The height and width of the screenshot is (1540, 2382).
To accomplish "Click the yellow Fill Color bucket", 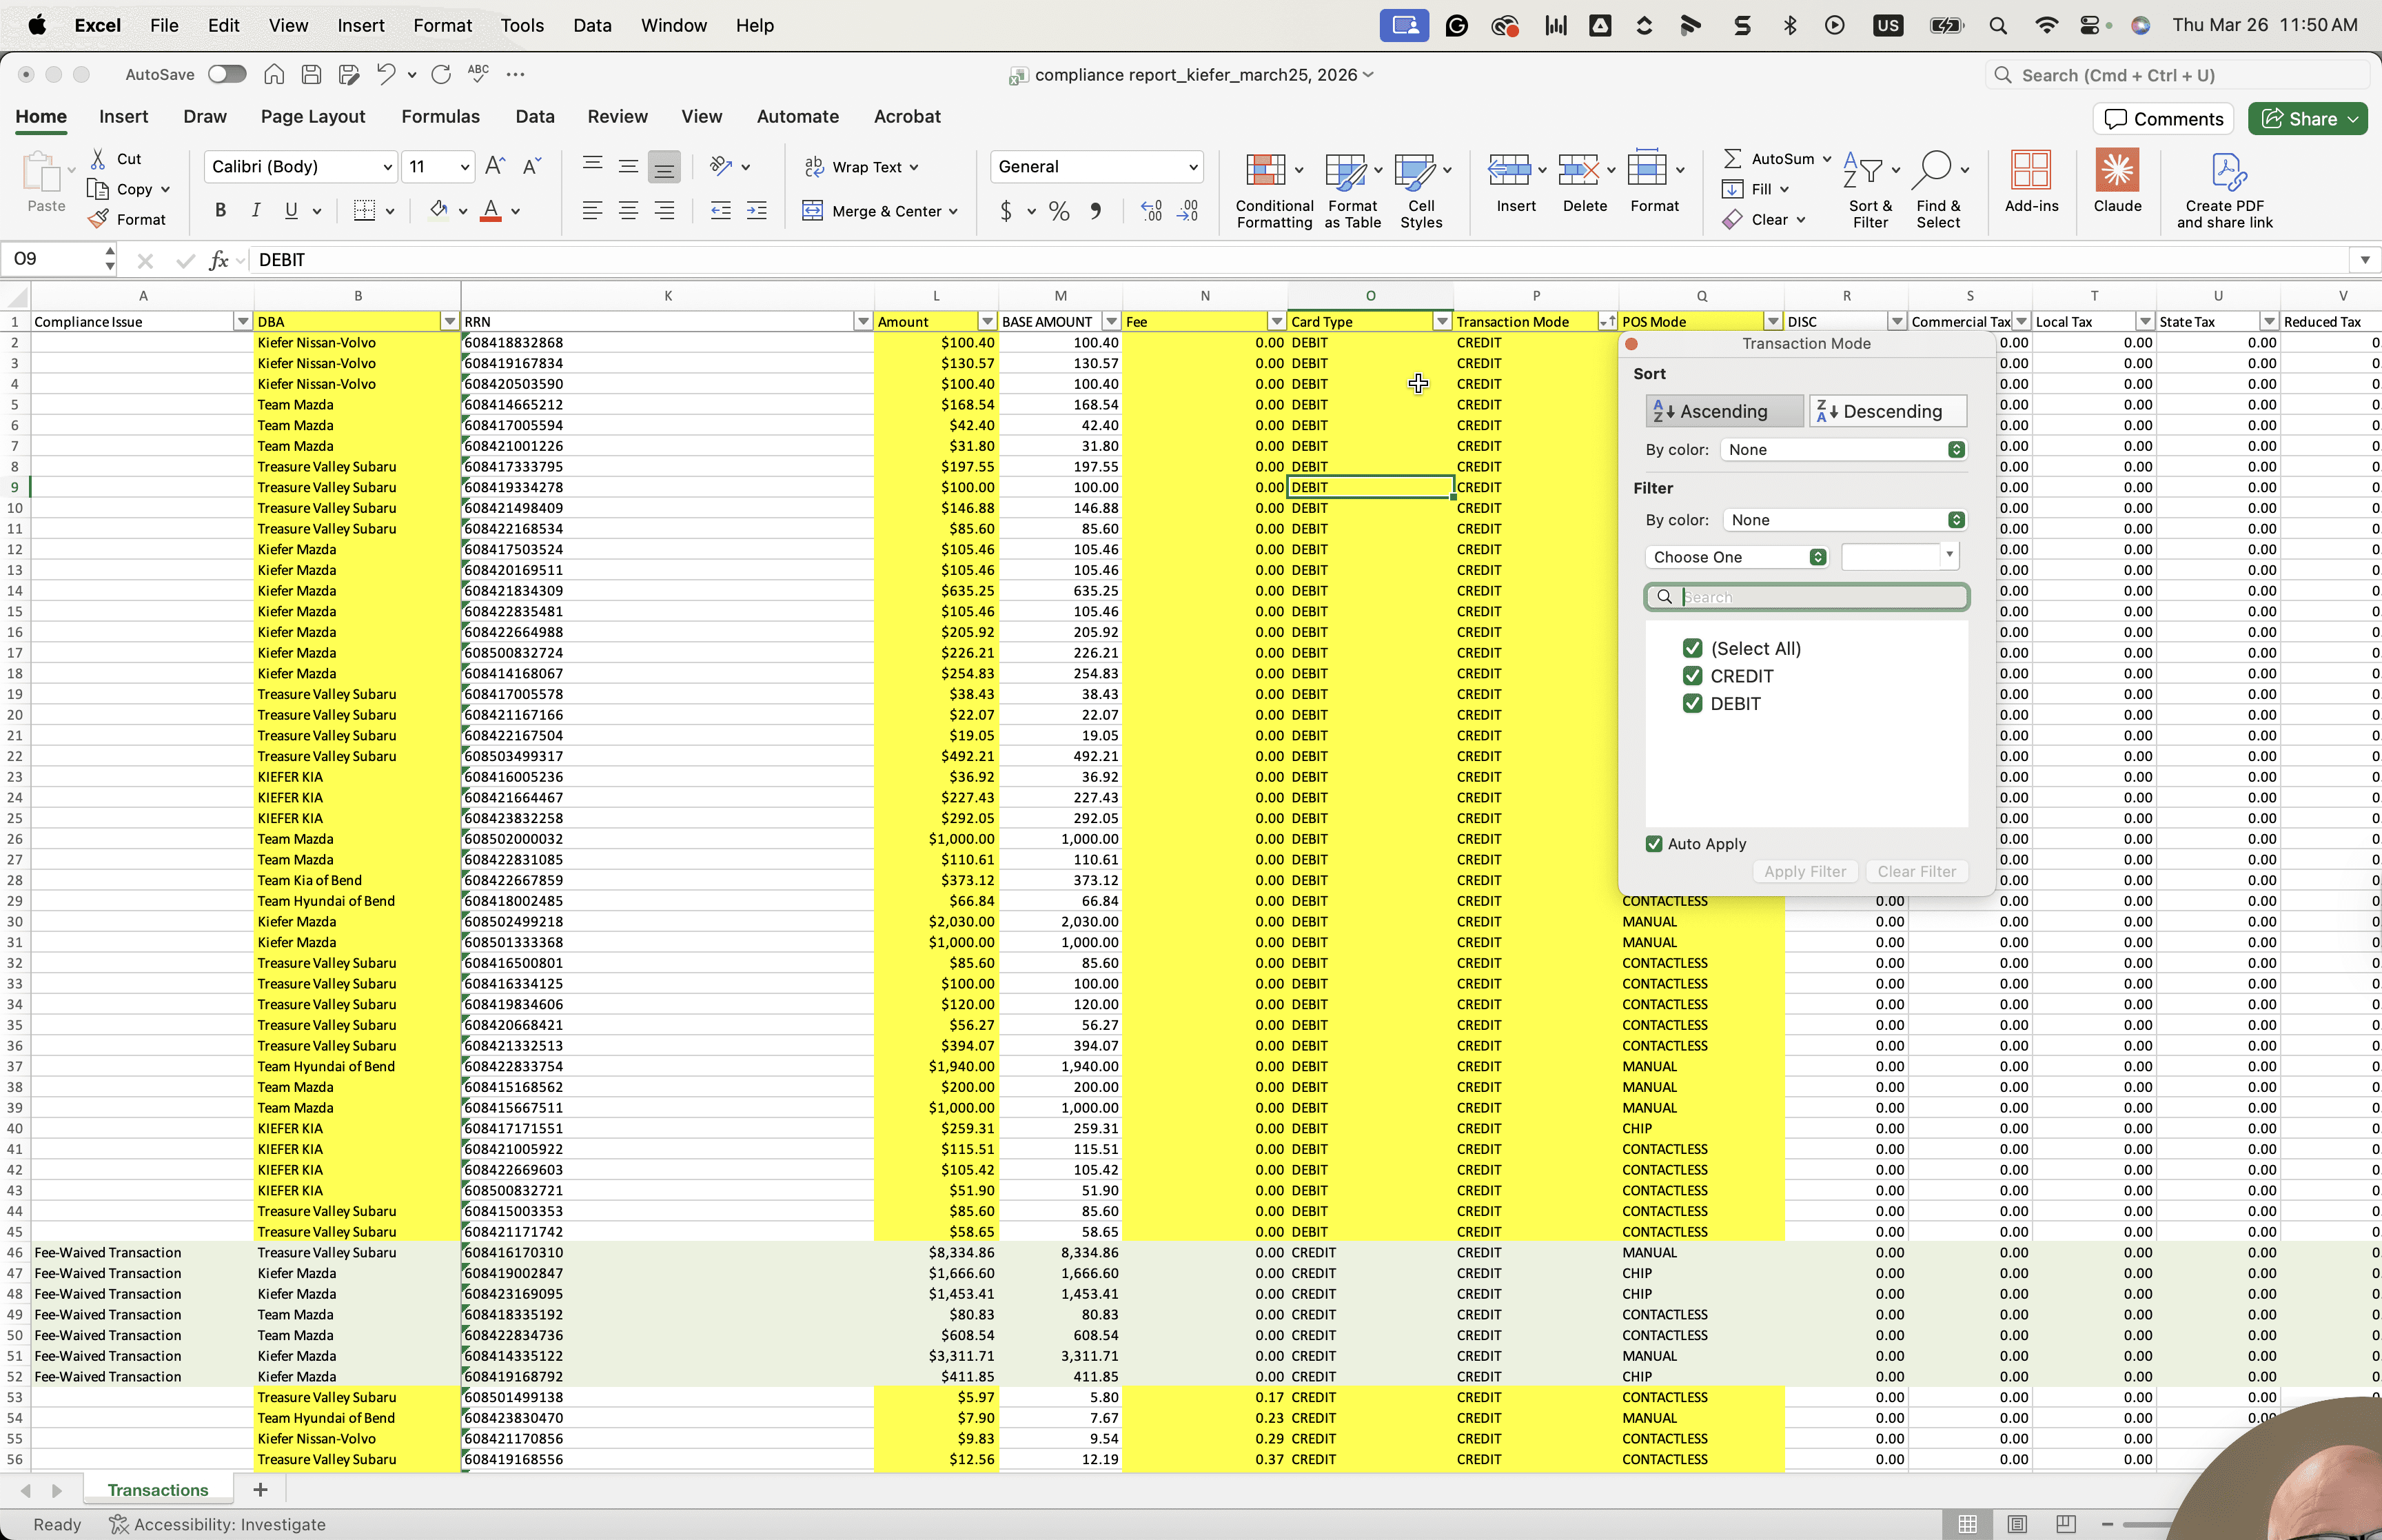I will [x=438, y=211].
